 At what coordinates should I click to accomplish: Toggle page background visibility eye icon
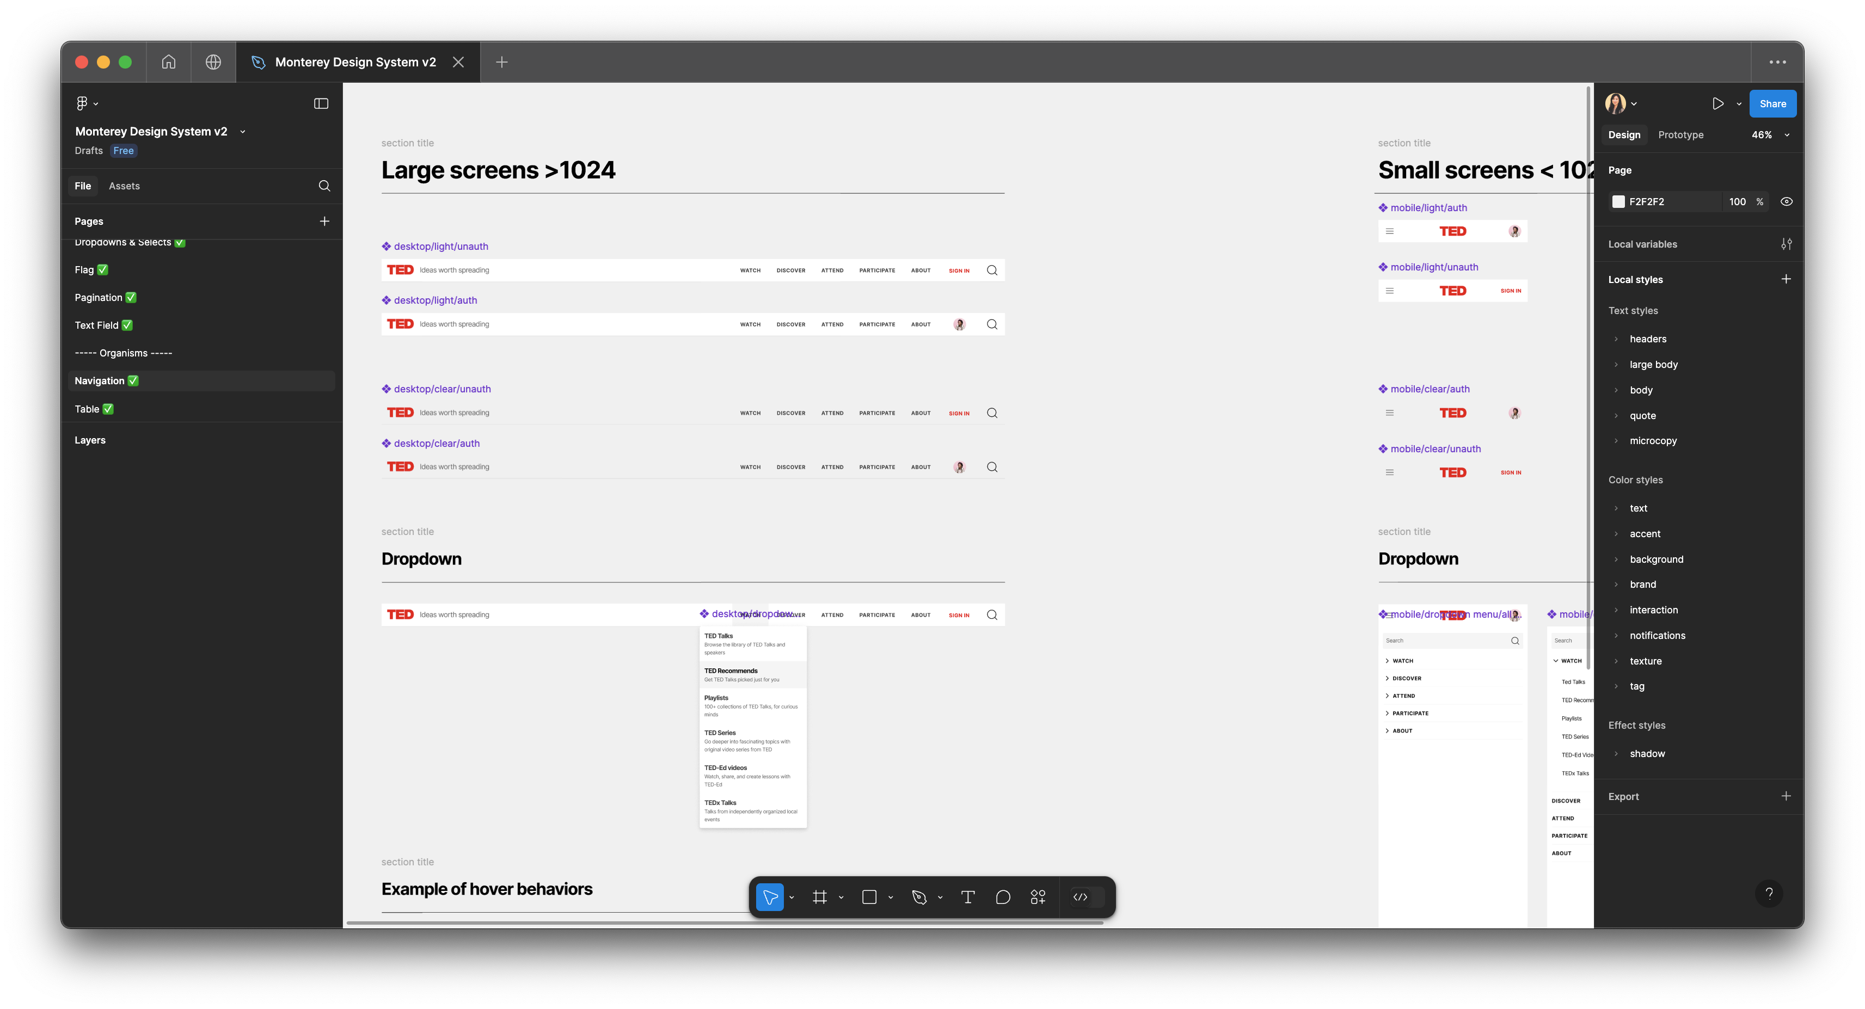pyautogui.click(x=1786, y=202)
